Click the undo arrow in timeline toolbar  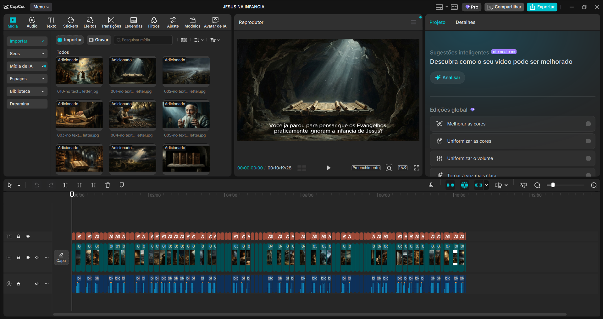[x=37, y=185]
